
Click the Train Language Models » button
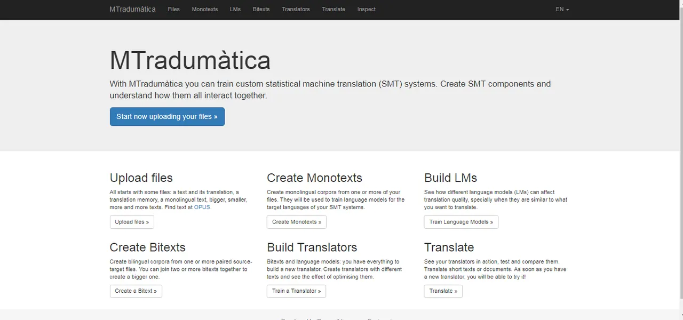click(461, 222)
